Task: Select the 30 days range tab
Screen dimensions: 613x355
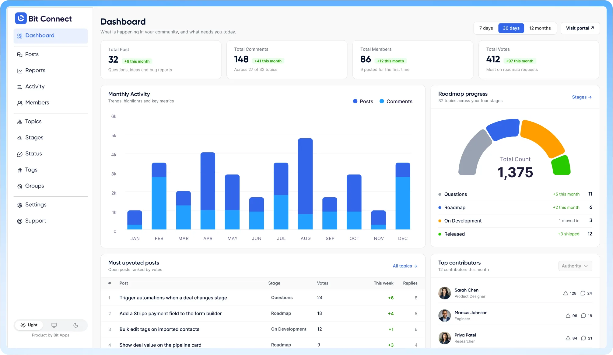Action: pos(511,28)
